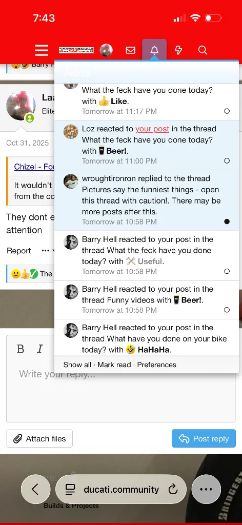Tap the user avatar in header
242x525 pixels.
(106, 50)
